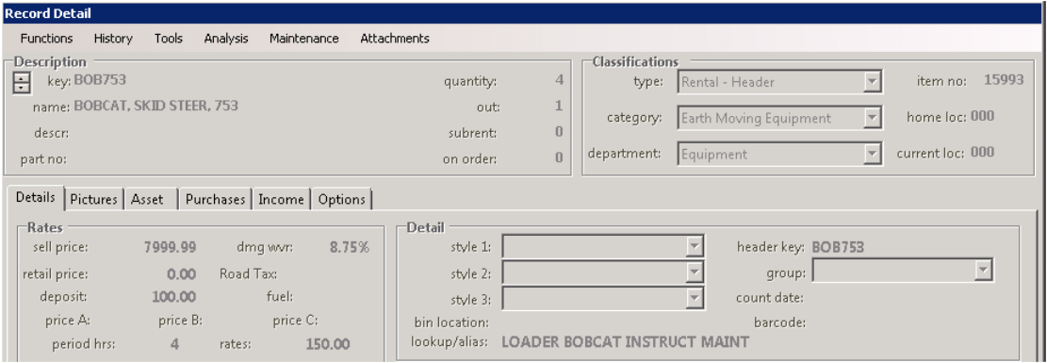
Task: Open the History menu
Action: pyautogui.click(x=113, y=39)
